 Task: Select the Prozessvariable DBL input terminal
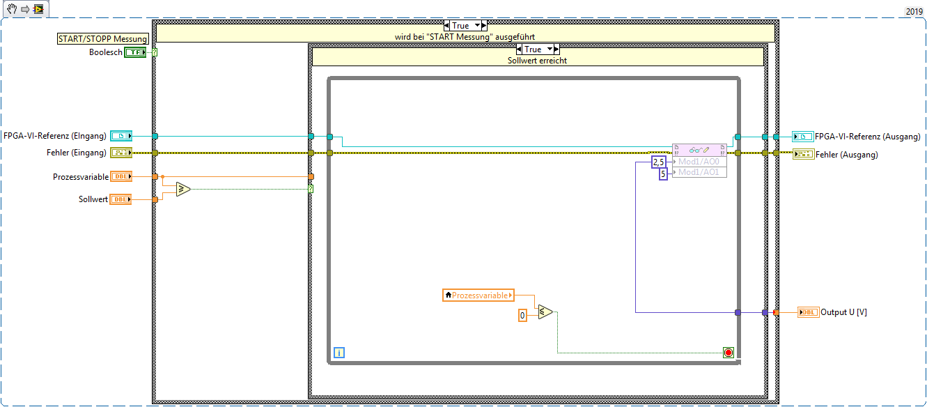tap(120, 177)
